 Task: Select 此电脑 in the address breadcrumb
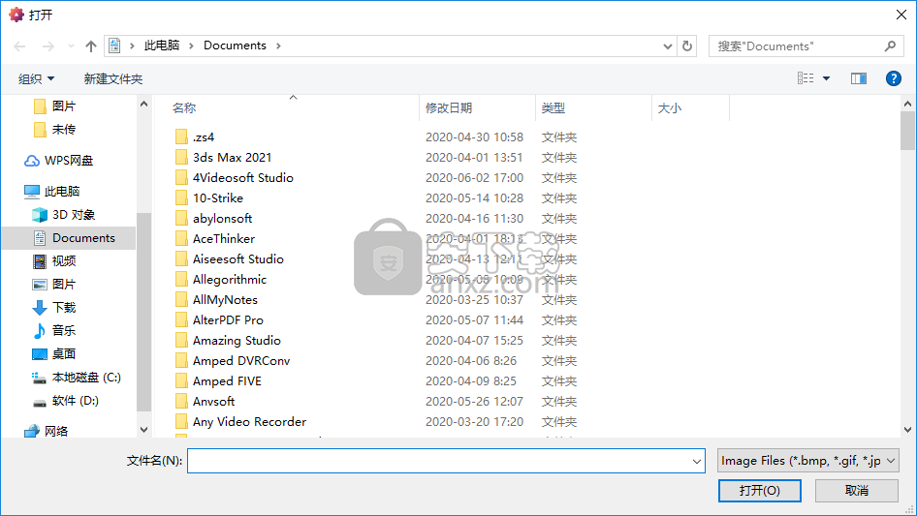[162, 46]
